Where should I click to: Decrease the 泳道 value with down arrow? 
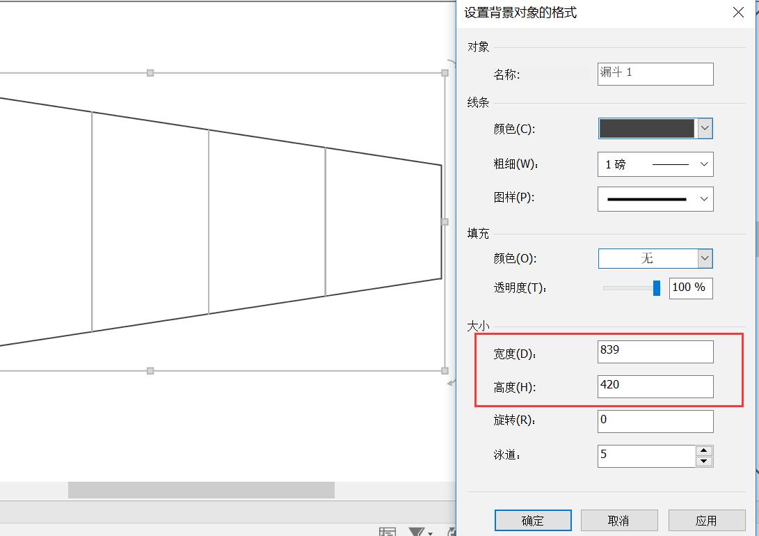(704, 462)
